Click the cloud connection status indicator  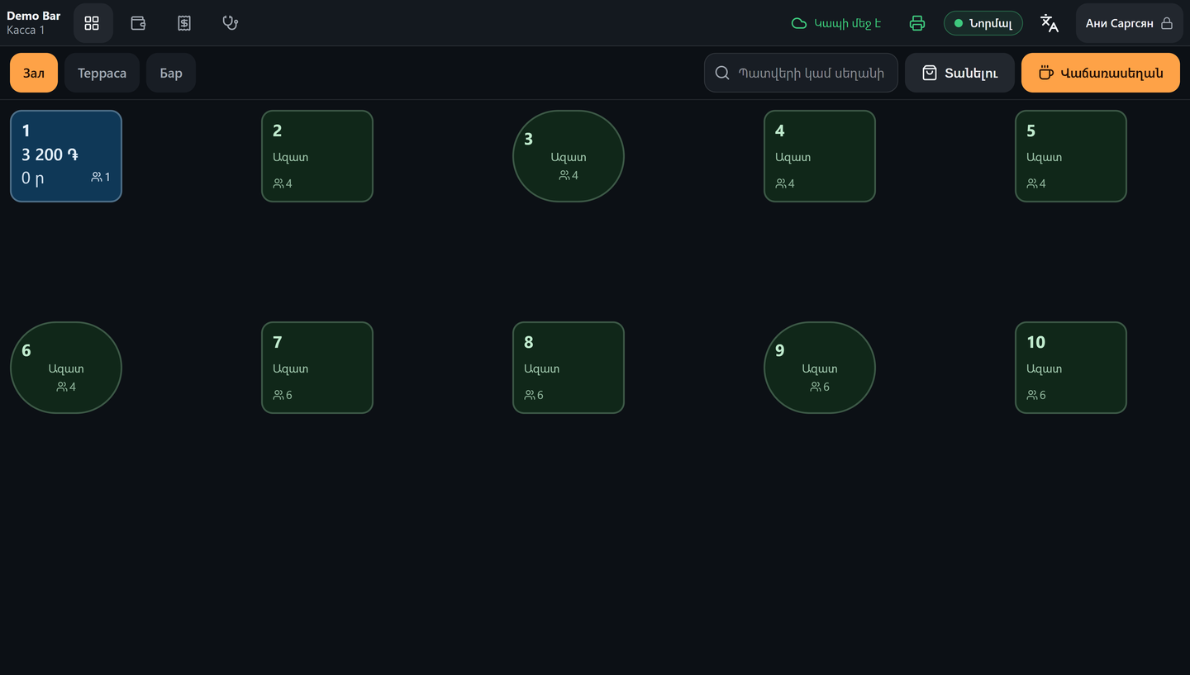pyautogui.click(x=836, y=23)
